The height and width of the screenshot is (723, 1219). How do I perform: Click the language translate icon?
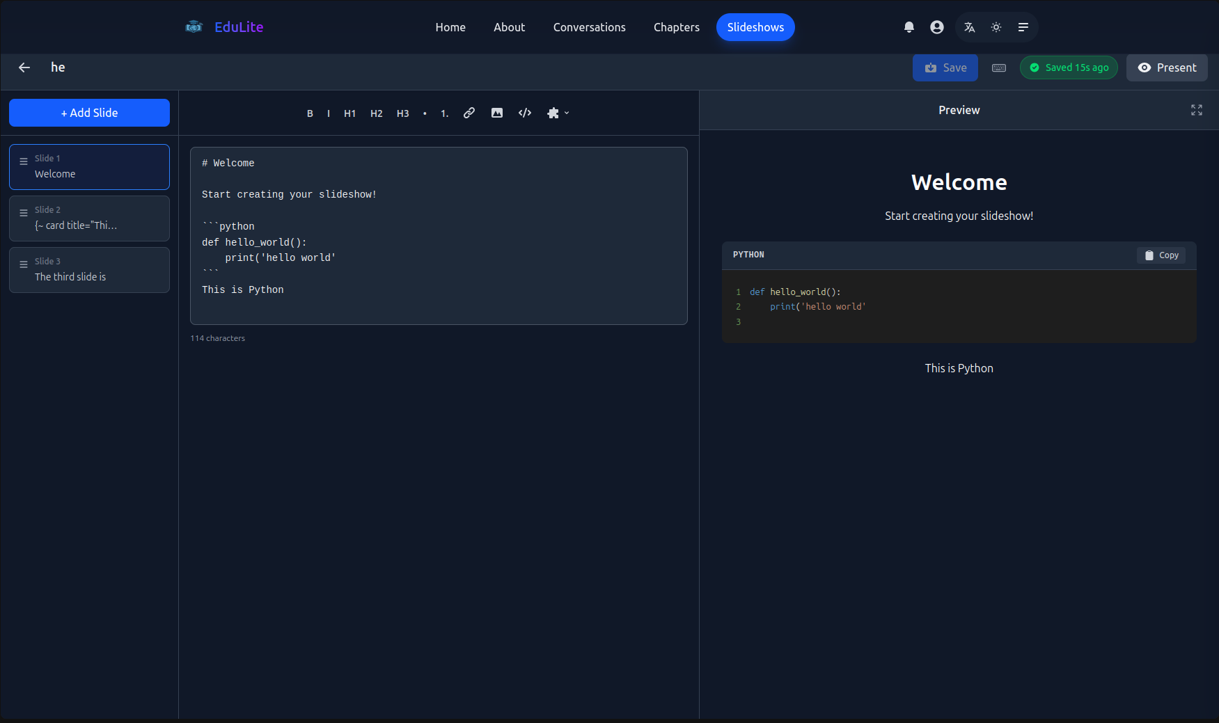click(969, 27)
